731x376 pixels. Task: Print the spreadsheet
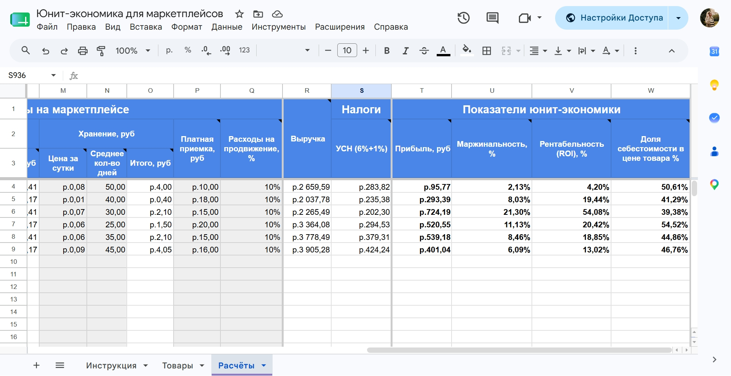83,51
